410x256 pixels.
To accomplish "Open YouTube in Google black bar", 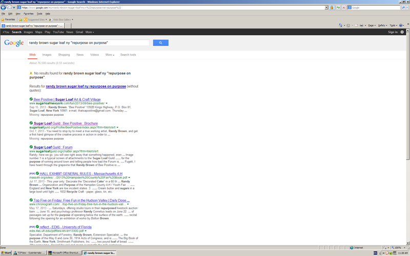I will click(58, 32).
